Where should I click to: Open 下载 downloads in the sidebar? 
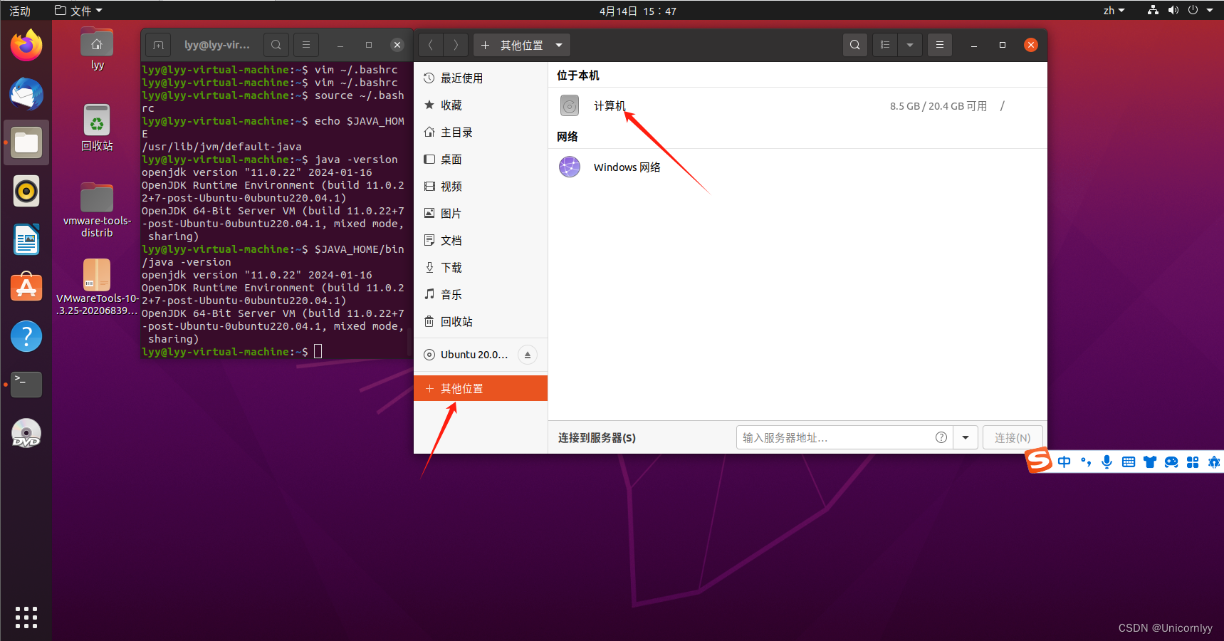pyautogui.click(x=481, y=268)
